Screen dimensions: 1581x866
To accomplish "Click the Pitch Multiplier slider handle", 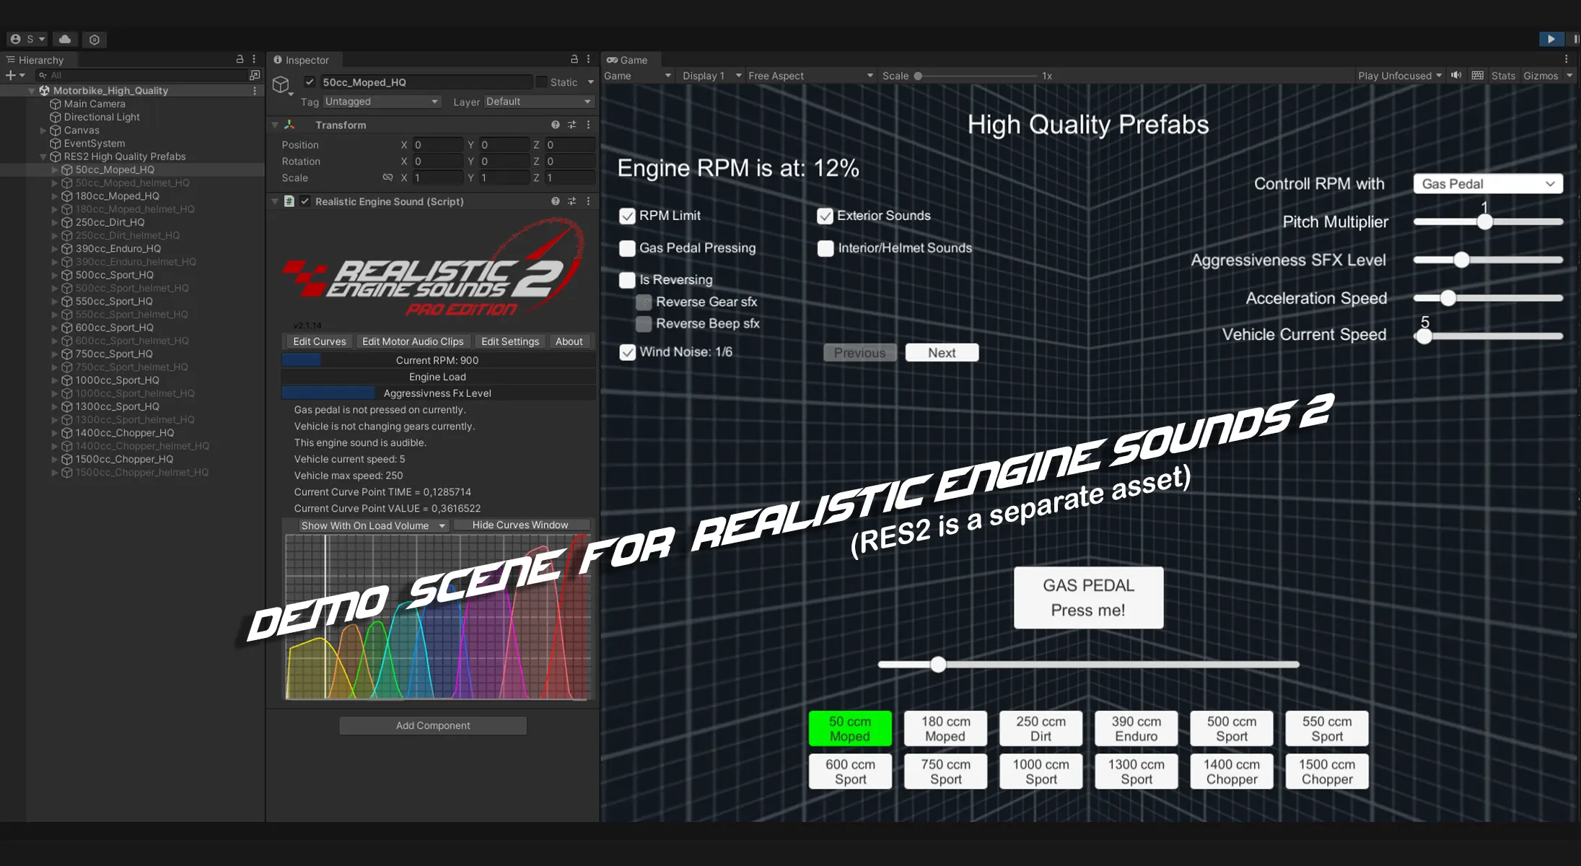I will click(1484, 222).
